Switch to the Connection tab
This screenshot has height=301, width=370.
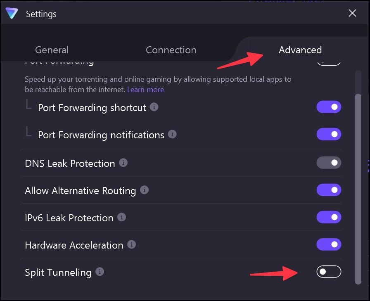click(171, 50)
